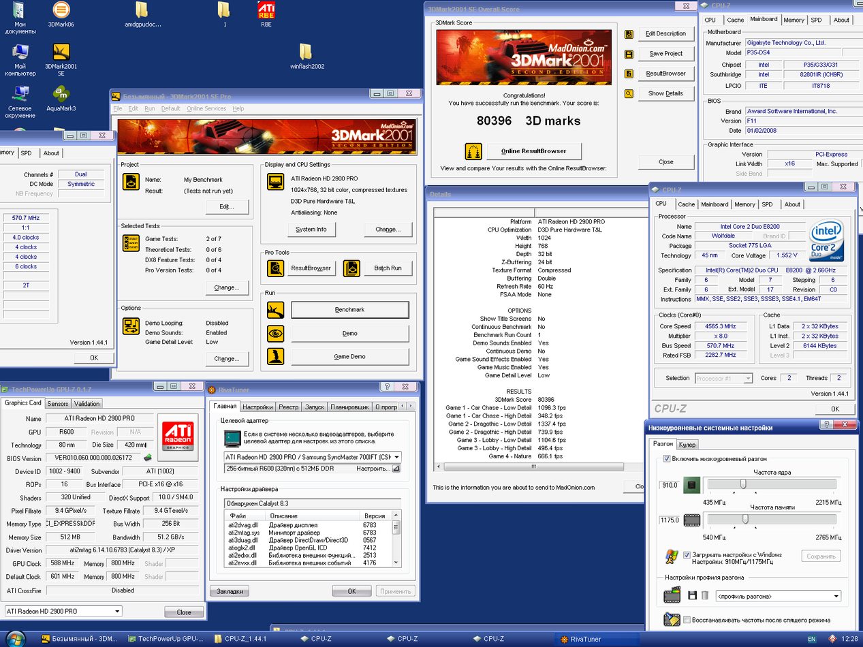Click the RivaTuner title bar help button
Viewport: 863px width, 647px height.
click(x=387, y=387)
